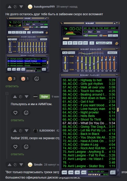127x181 pixels.
Task: Select track 65 Hells Bells
Action: [89, 116]
